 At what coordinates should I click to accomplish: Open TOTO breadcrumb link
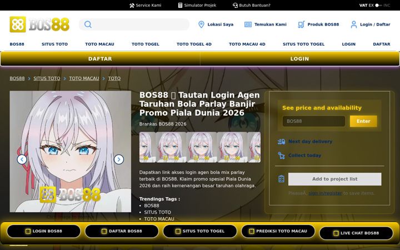coord(114,78)
